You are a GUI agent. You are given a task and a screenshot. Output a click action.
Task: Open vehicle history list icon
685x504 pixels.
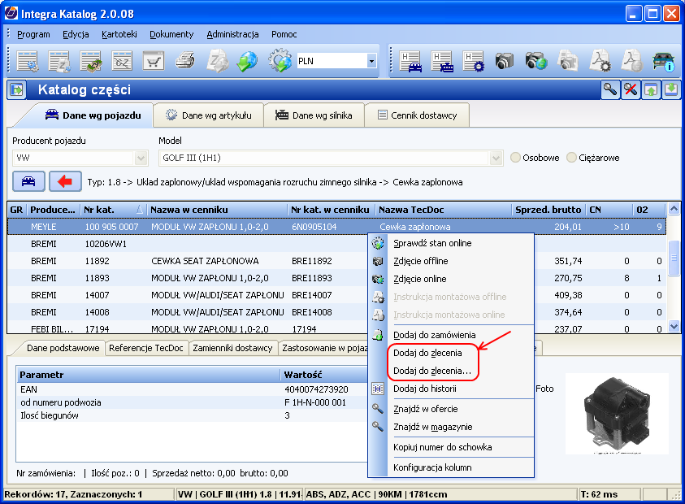point(410,61)
